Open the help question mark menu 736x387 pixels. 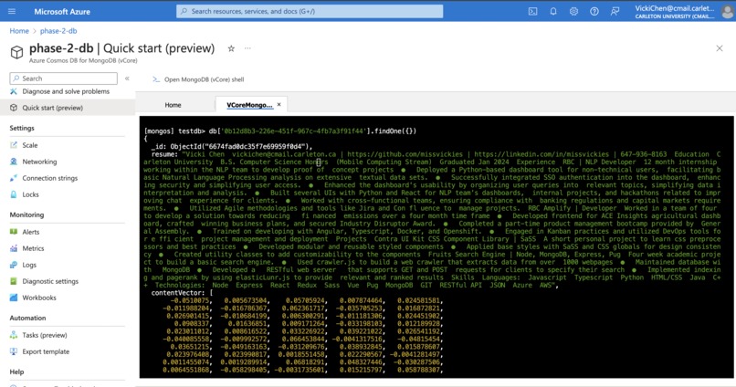594,11
